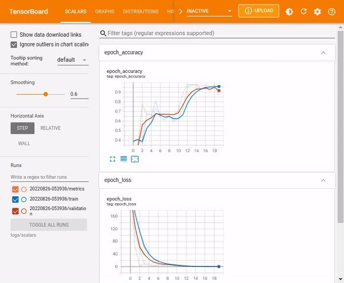Click TOGGLE ALL RUNS button
Image resolution: width=344 pixels, height=283 pixels.
pos(49,225)
